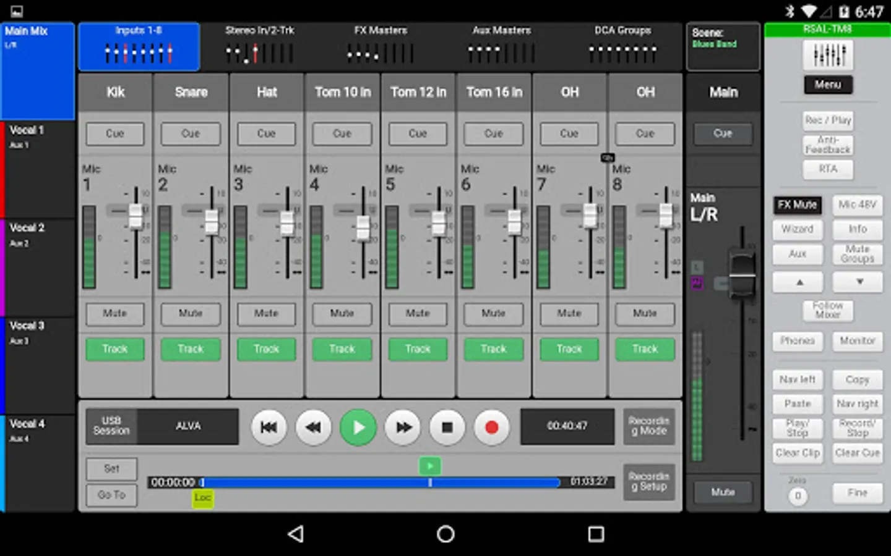Tap the down arrow in the side panel
891x556 pixels.
pyautogui.click(x=858, y=282)
